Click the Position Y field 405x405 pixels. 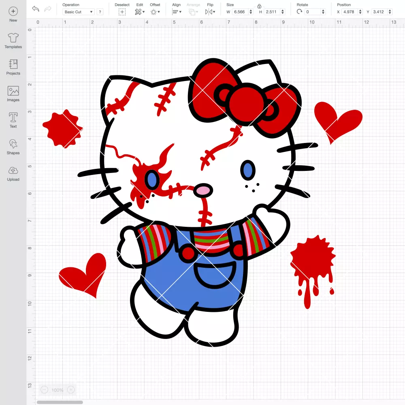(379, 12)
